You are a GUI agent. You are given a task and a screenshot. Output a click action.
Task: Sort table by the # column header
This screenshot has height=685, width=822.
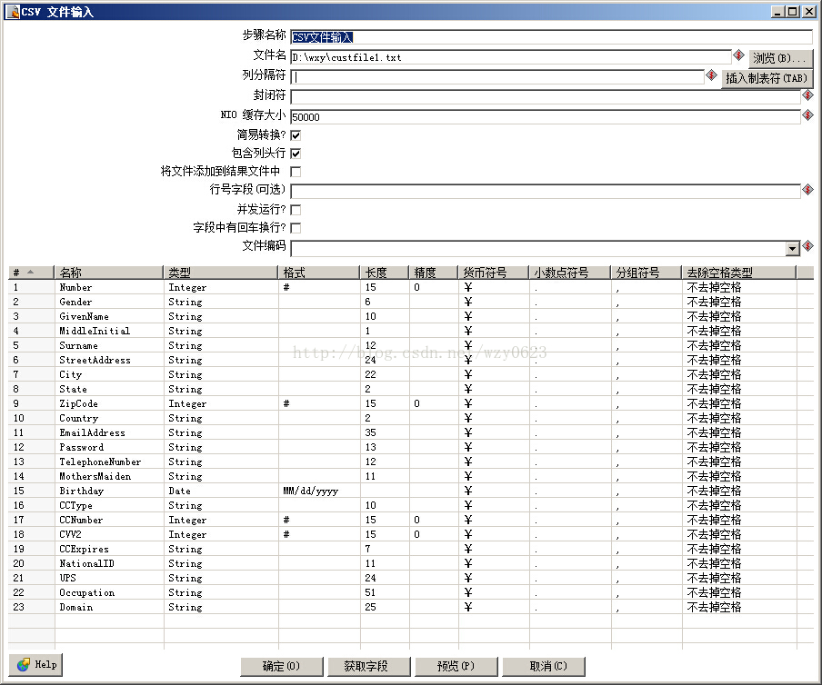pyautogui.click(x=31, y=273)
